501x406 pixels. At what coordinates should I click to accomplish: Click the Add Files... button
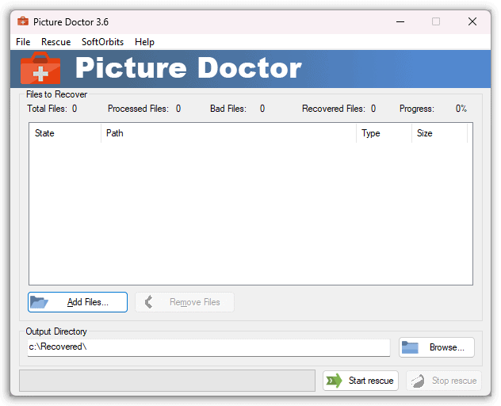[x=78, y=302]
